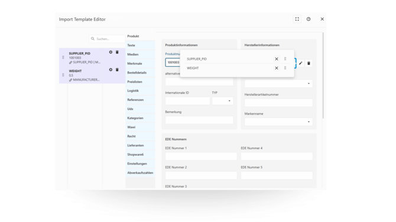Delete the SUPPLIER_PID field entry
Screen dimensions: 396x222
coord(117,52)
